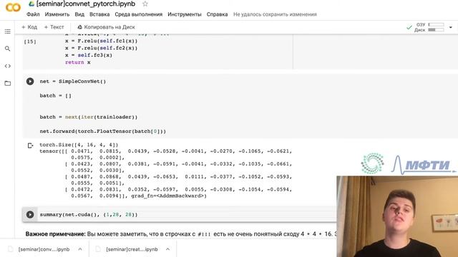Click the net.forward(torch.FloatTensor) code line
The height and width of the screenshot is (257, 458).
[103, 131]
